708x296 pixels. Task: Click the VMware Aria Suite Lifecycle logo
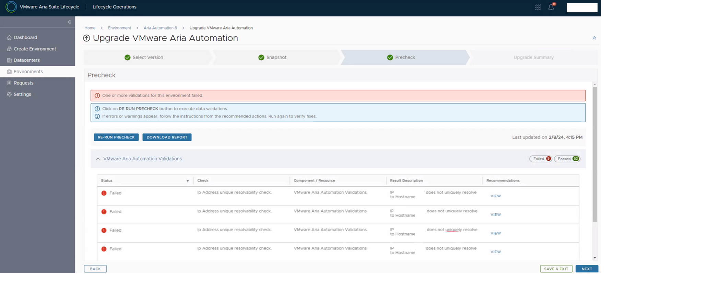pos(11,7)
